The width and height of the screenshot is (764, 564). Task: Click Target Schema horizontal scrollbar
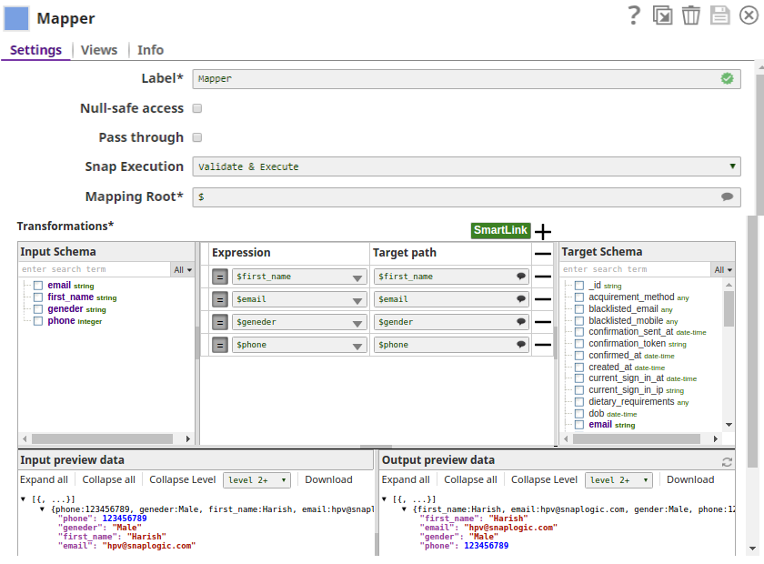point(637,438)
